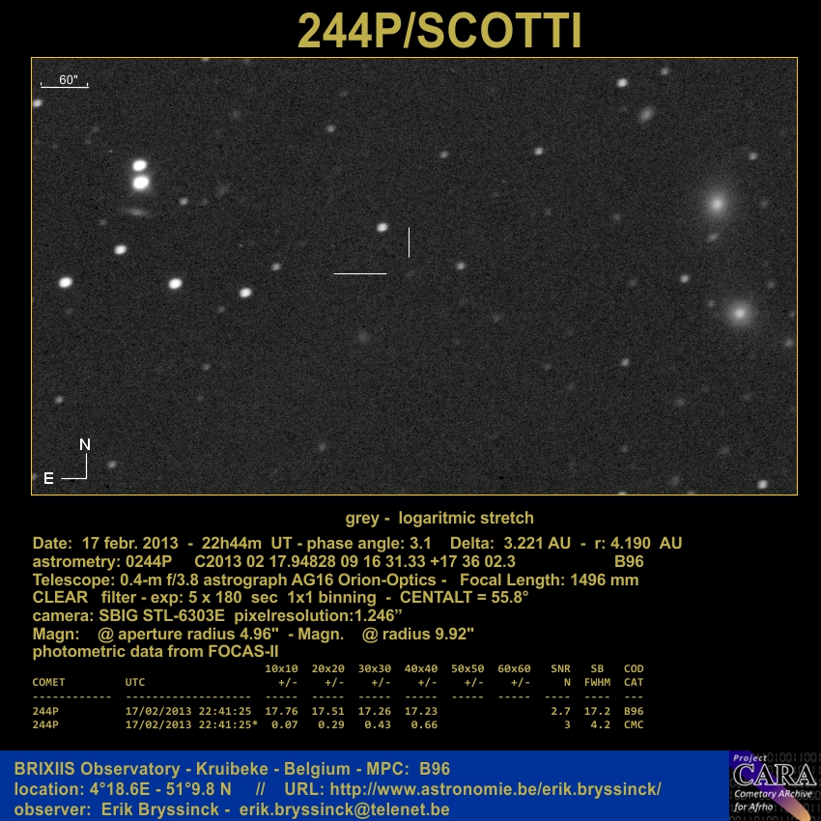Click the FWHM column header

point(598,682)
